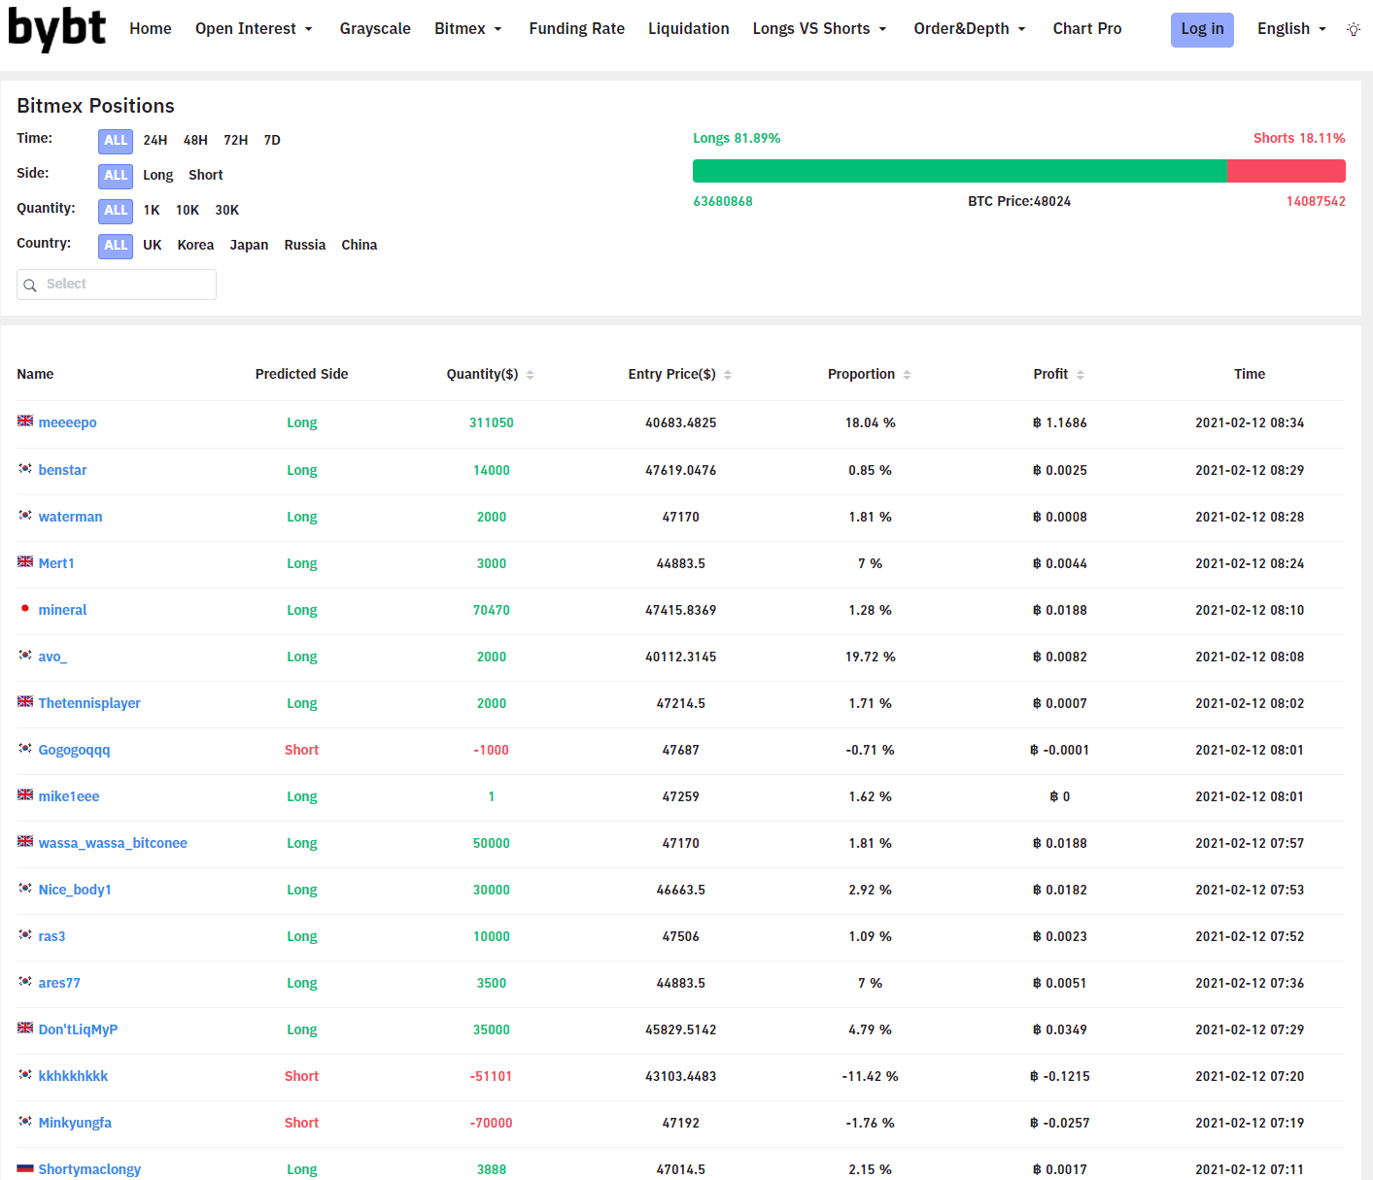The width and height of the screenshot is (1373, 1180).
Task: Open Liquidation page
Action: point(689,29)
